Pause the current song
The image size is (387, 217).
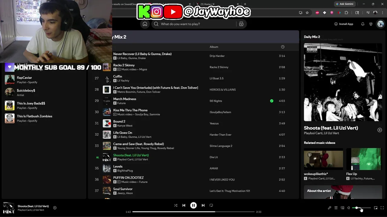193,205
